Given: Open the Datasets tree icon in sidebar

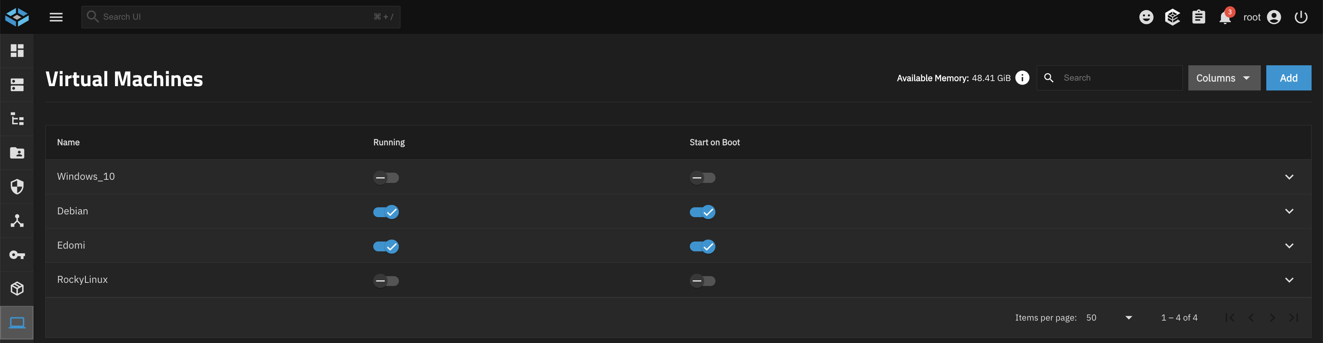Looking at the screenshot, I should [17, 119].
